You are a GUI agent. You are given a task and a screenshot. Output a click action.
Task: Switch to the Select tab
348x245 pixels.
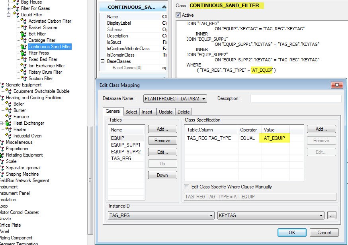click(131, 112)
